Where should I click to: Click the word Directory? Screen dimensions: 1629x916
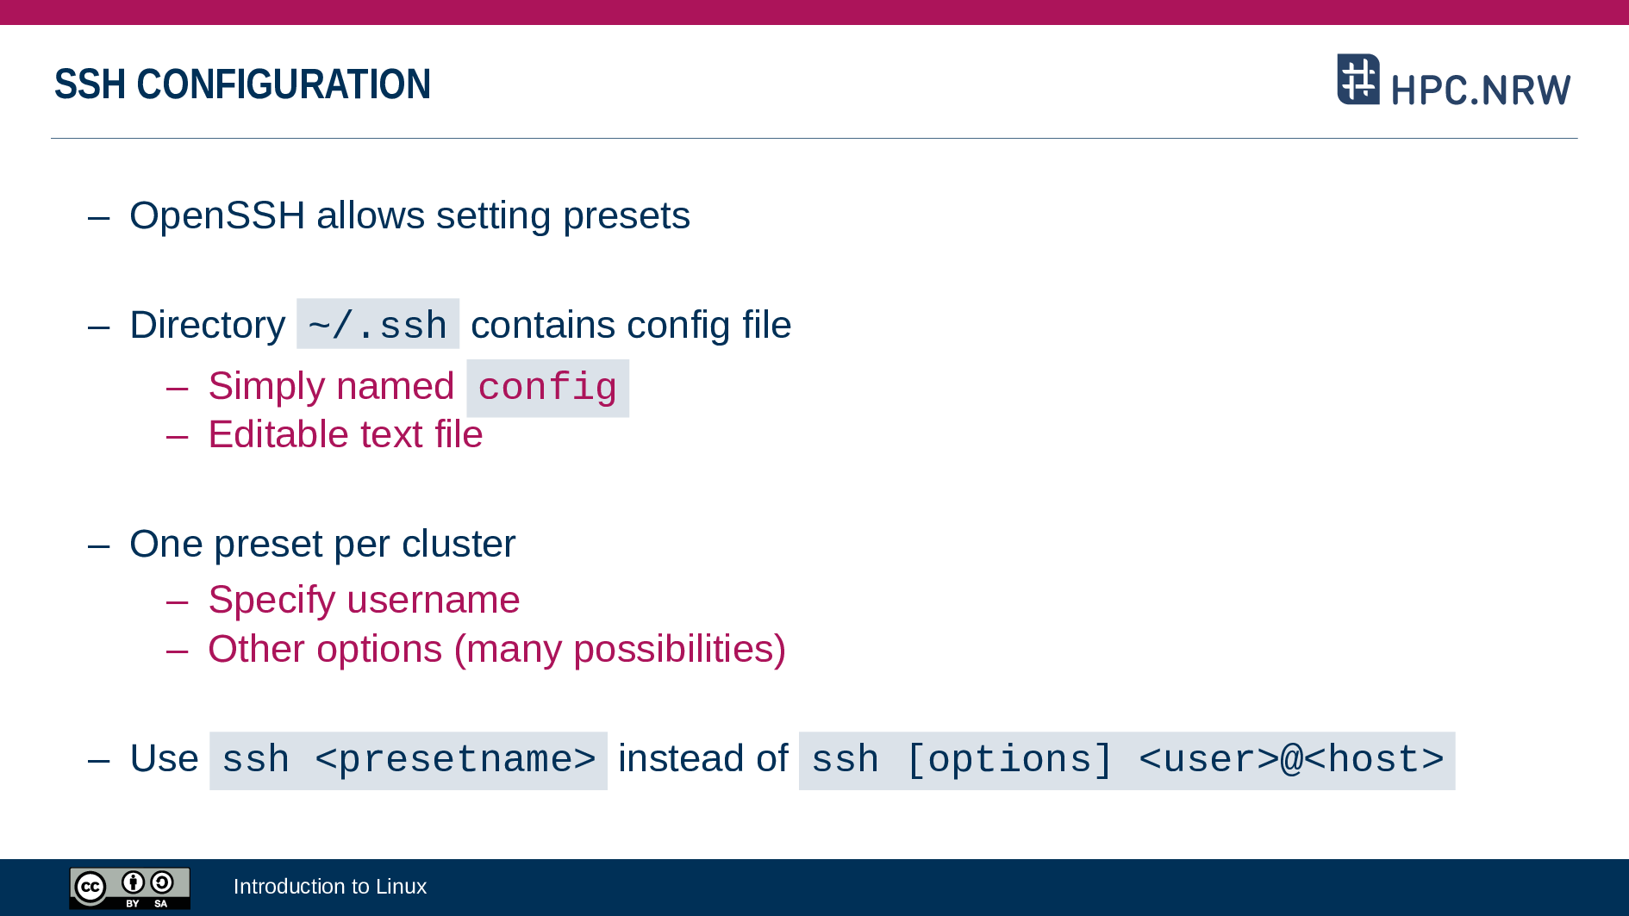click(207, 325)
